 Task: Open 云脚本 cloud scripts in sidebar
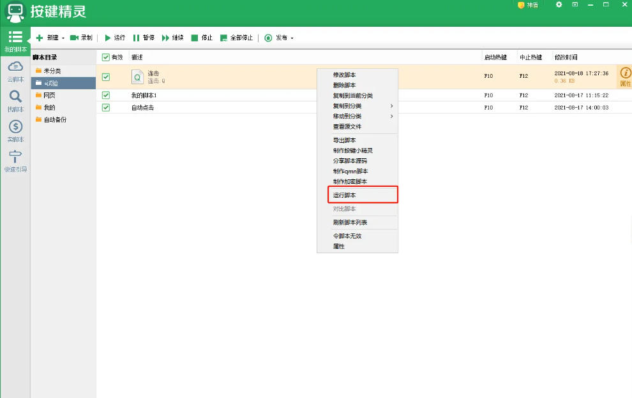[15, 70]
